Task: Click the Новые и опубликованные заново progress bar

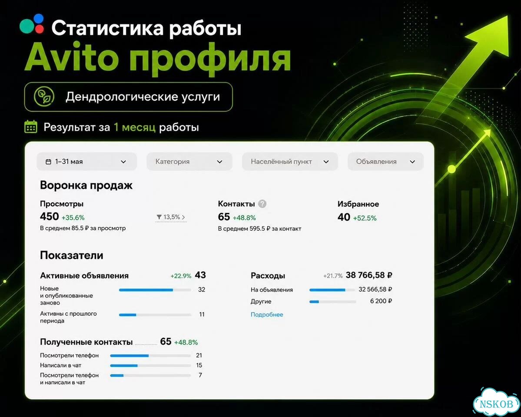Action: point(155,290)
